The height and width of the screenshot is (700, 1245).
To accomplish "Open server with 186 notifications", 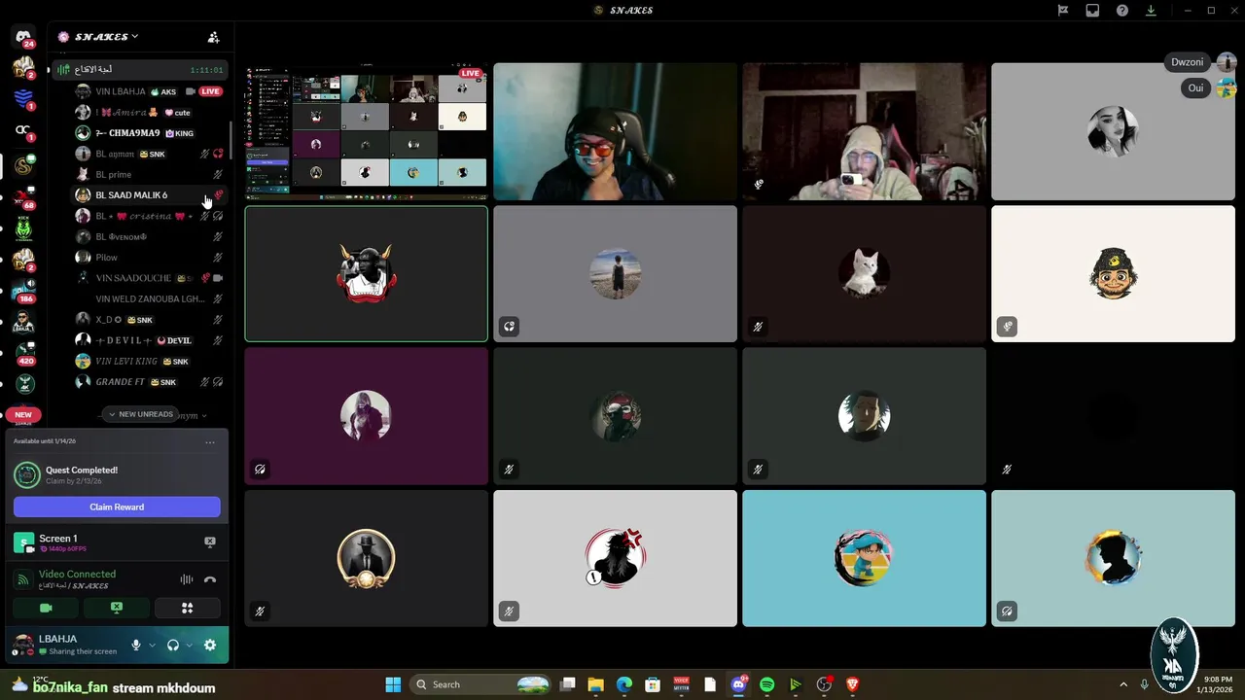I will point(24,291).
